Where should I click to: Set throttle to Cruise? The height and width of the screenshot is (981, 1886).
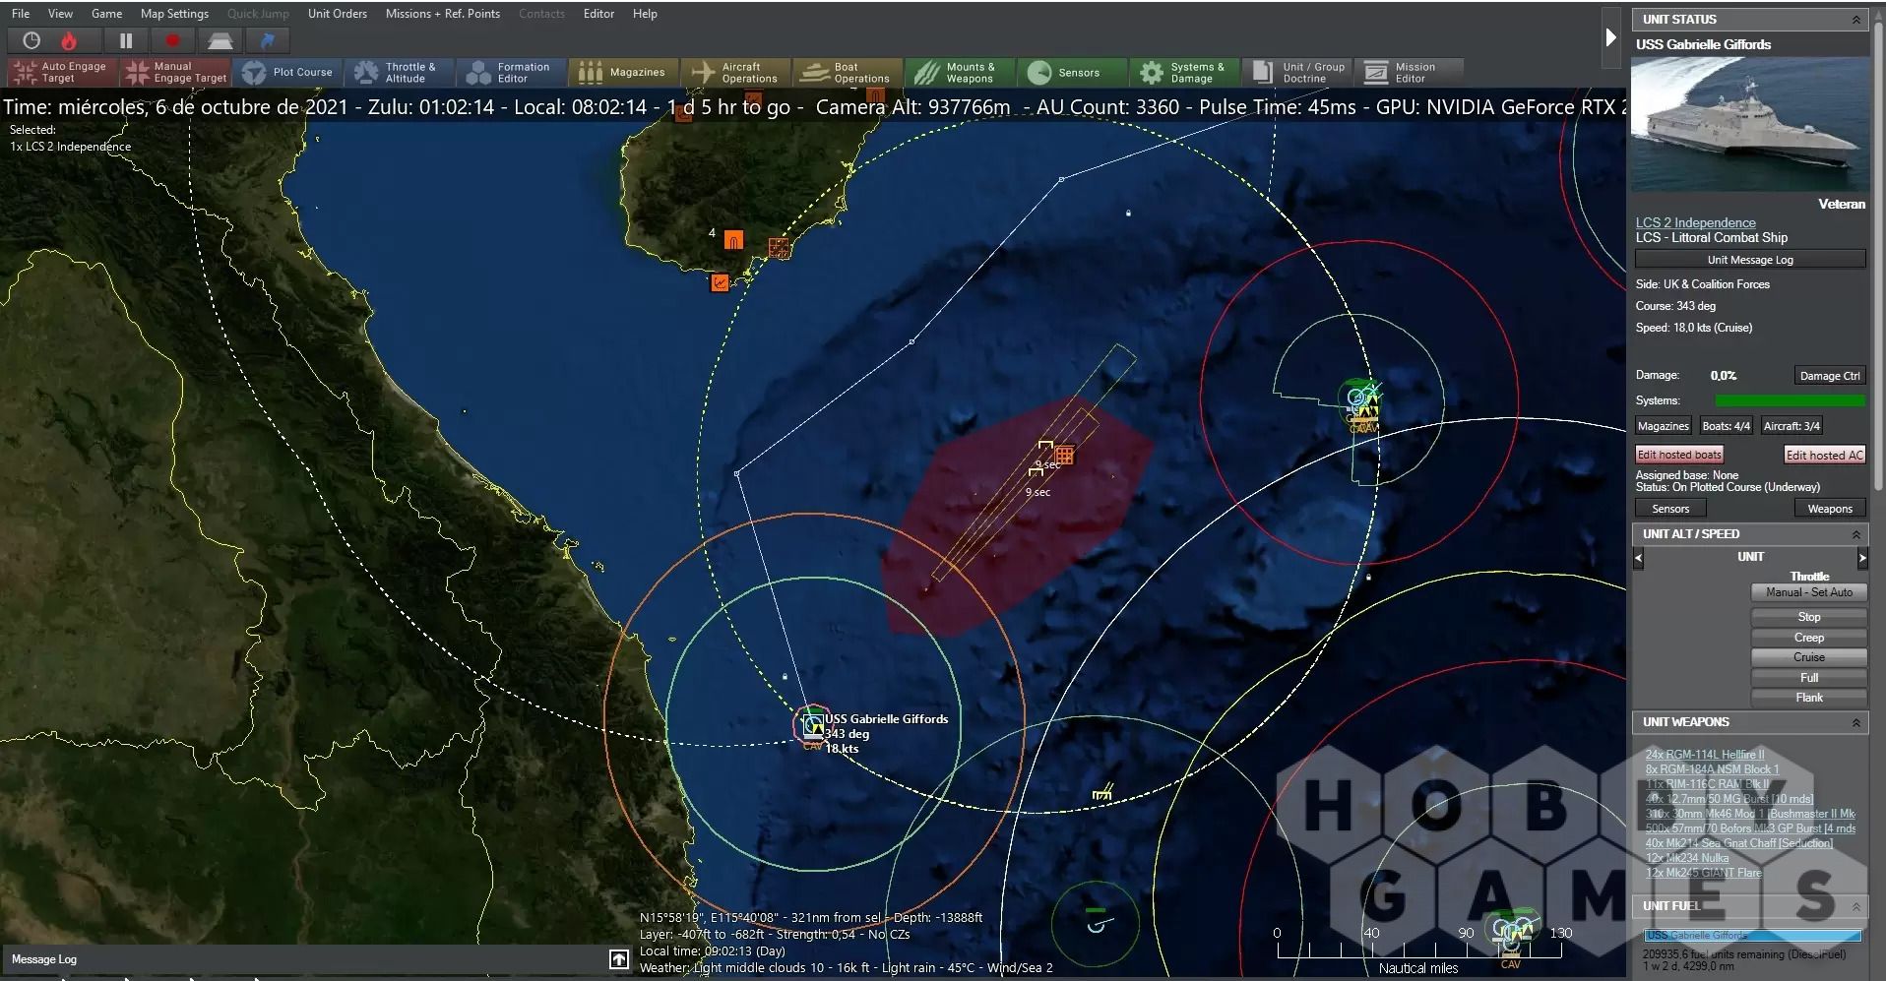pos(1808,657)
